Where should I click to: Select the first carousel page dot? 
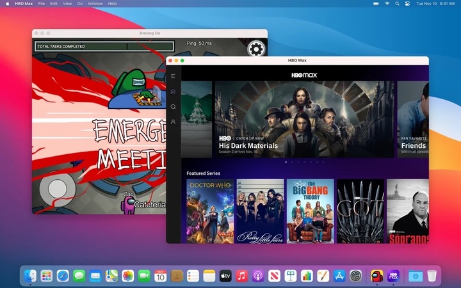pos(286,162)
